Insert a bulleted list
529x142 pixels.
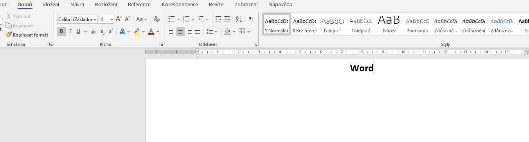[x=171, y=19]
